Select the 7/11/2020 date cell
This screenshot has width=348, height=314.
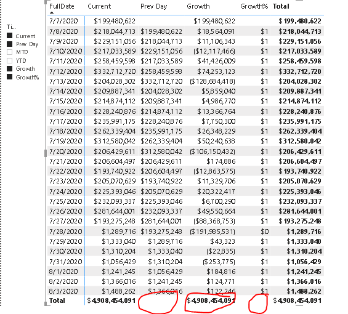pos(66,61)
